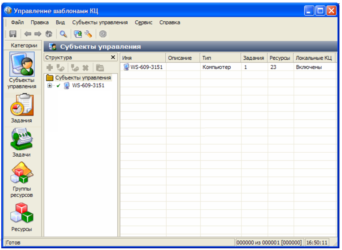Screen dimensions: 342x250
Task: Sort by the Имя column header
Action: (x=143, y=58)
